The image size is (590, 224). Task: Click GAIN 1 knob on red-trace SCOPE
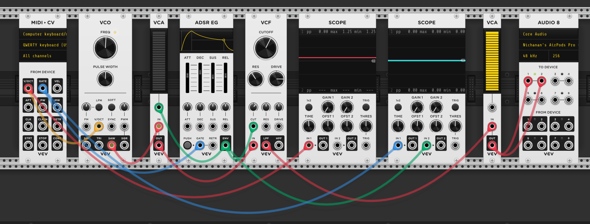tap(328, 106)
